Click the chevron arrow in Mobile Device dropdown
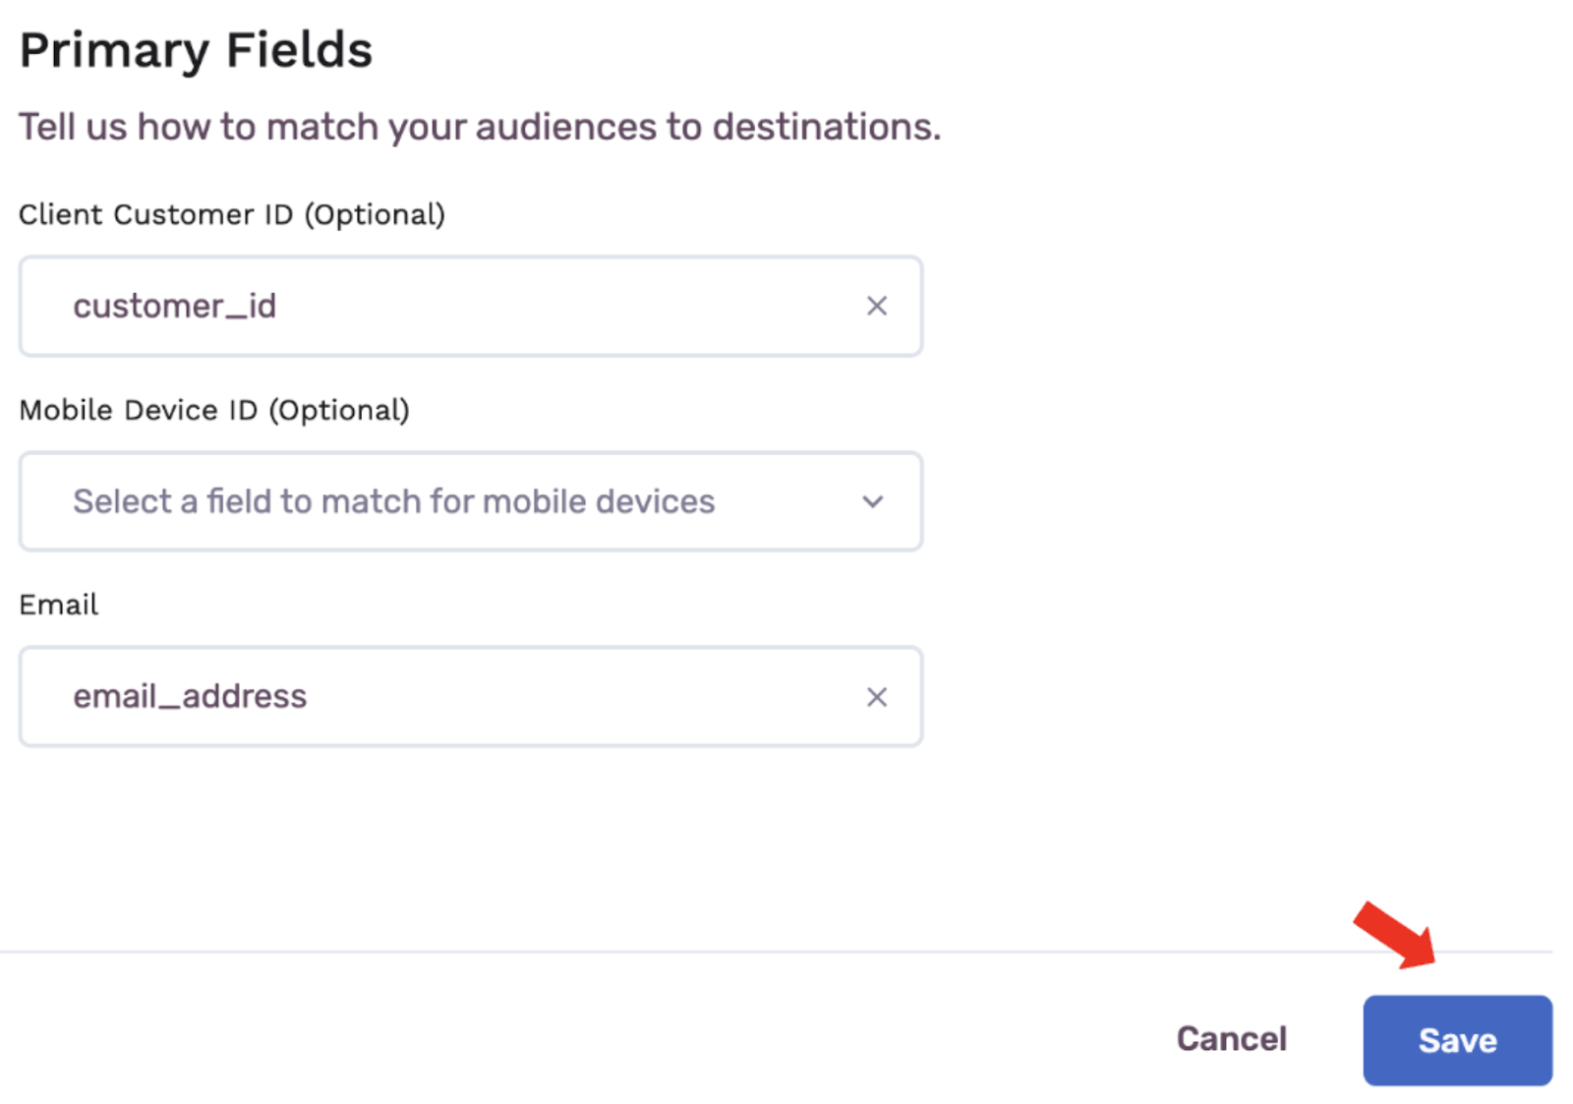Image resolution: width=1573 pixels, height=1104 pixels. click(x=872, y=501)
